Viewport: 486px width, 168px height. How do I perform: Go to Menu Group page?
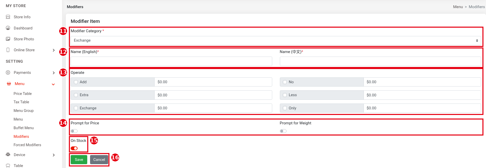pyautogui.click(x=24, y=111)
